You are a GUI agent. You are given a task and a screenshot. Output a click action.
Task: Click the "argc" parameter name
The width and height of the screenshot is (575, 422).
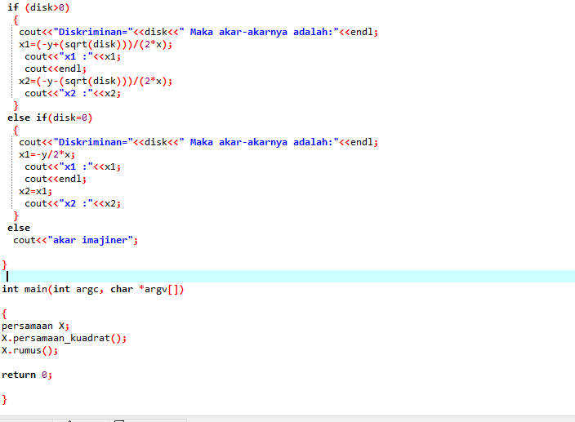[x=87, y=290]
